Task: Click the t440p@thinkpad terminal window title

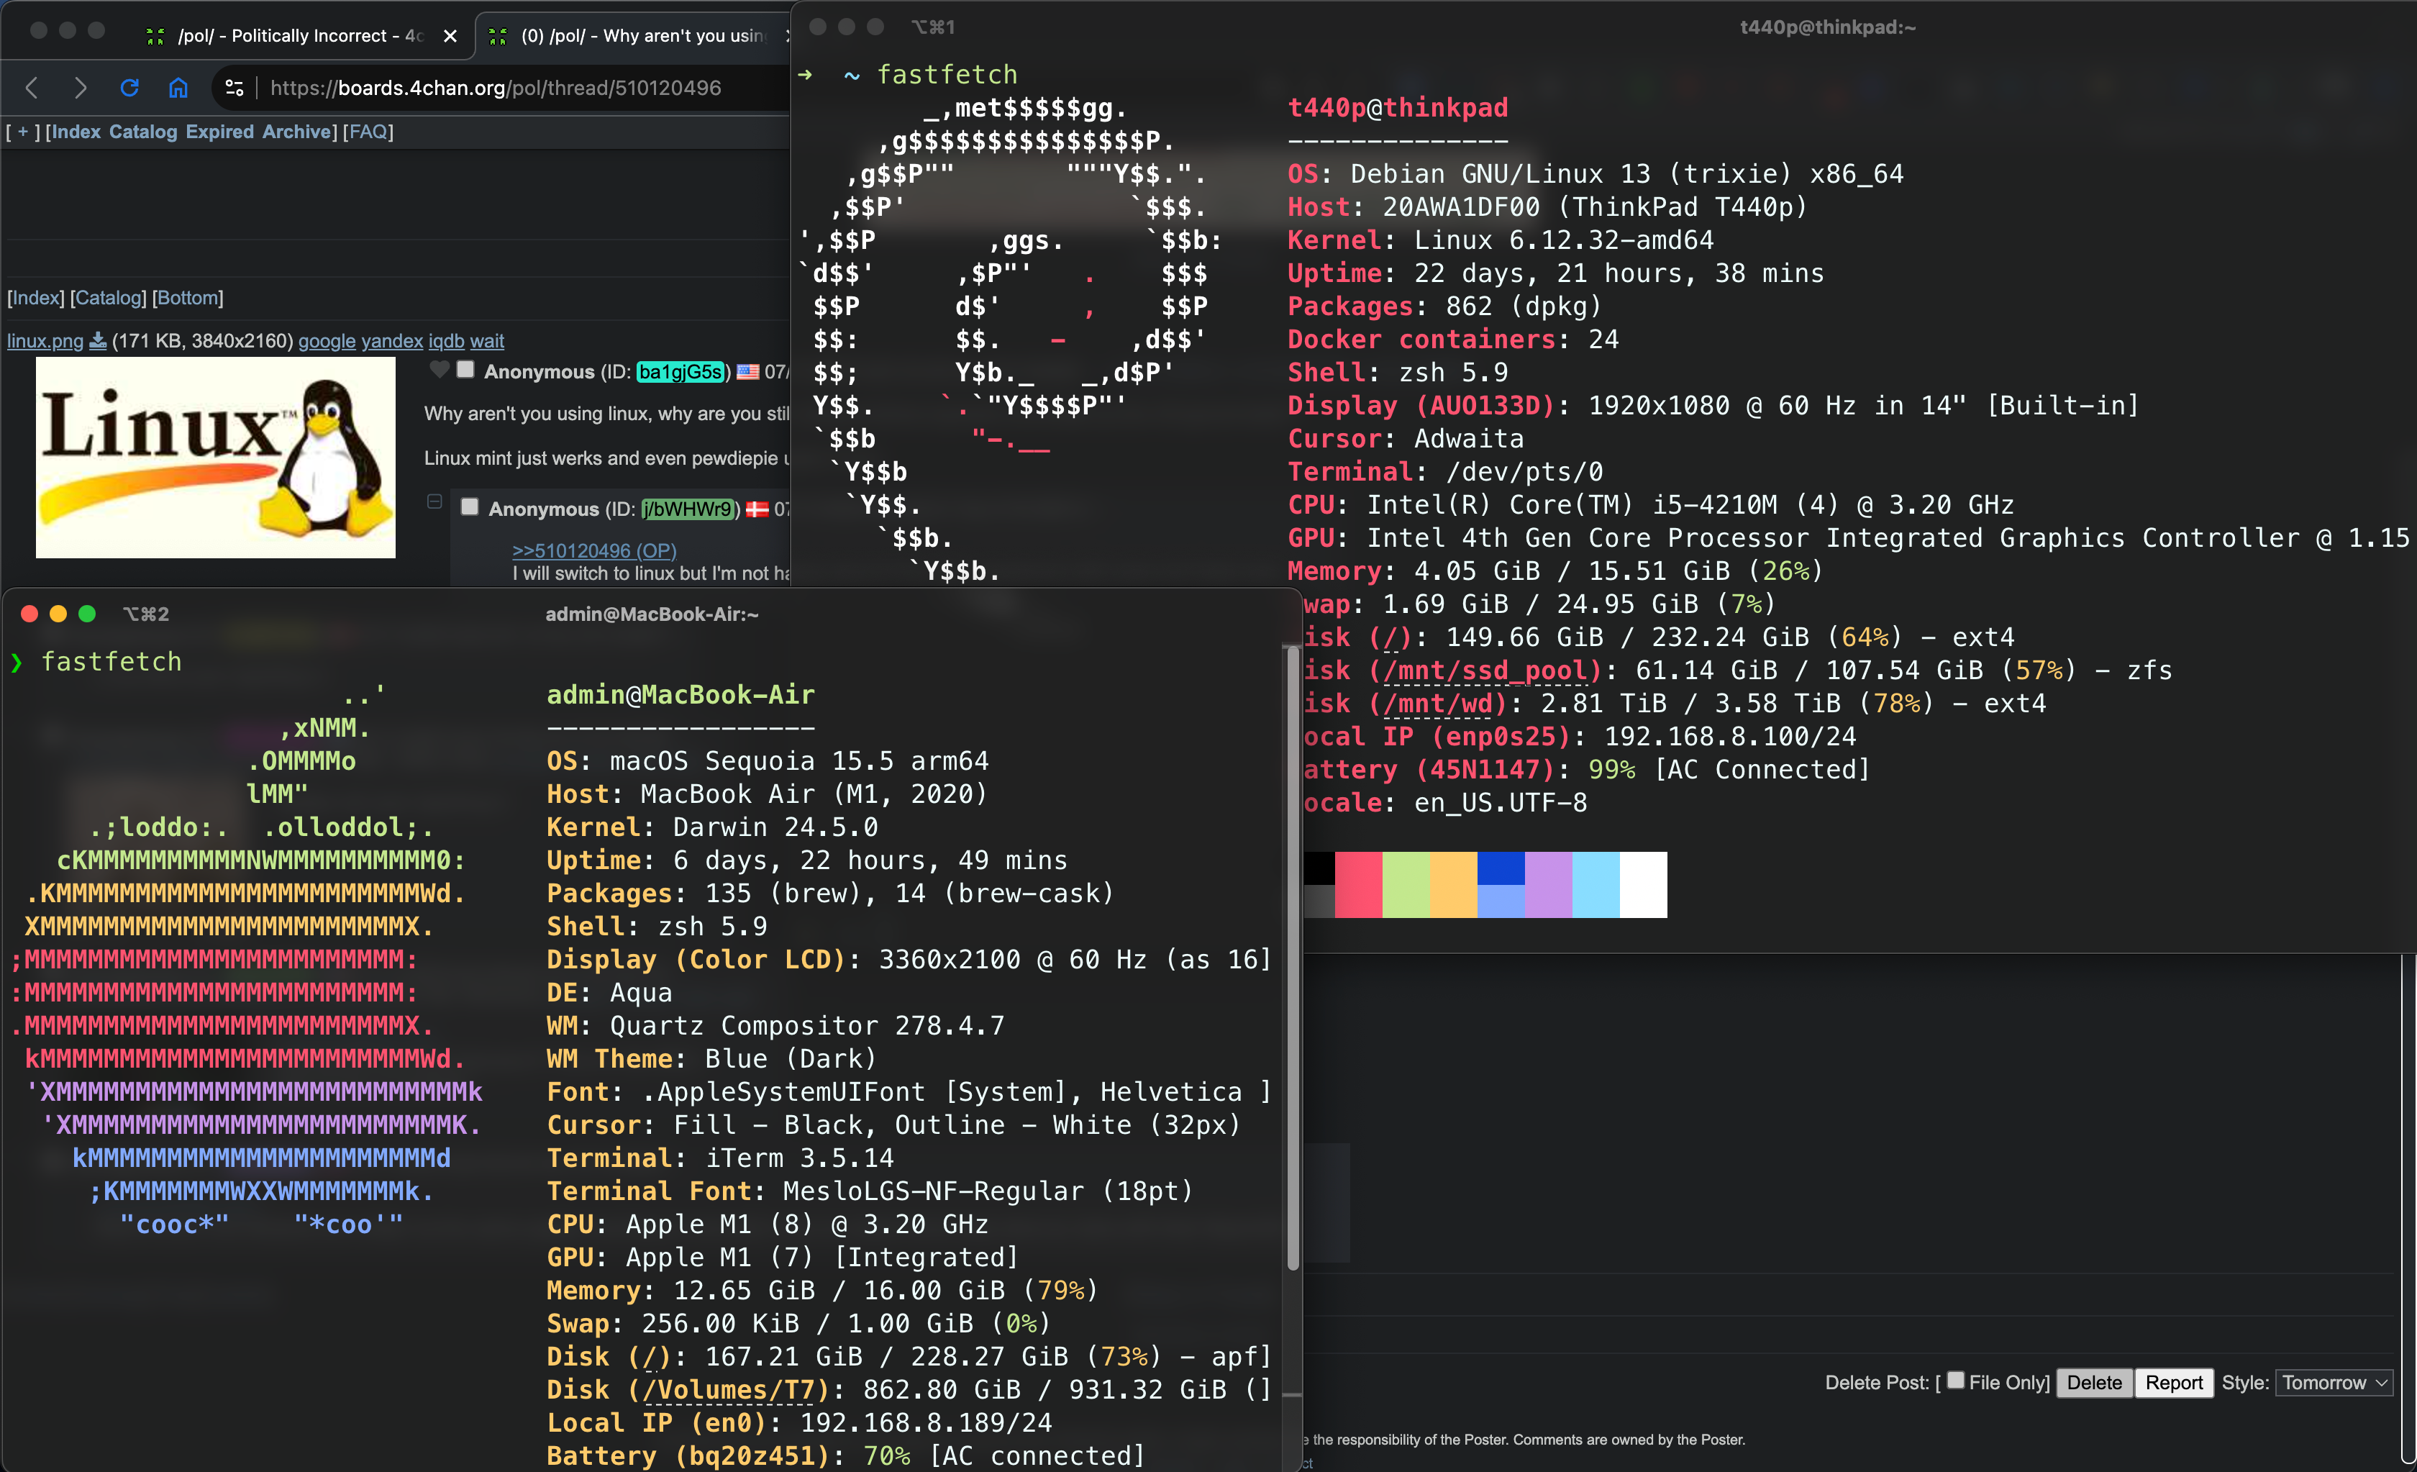Action: coord(1827,27)
